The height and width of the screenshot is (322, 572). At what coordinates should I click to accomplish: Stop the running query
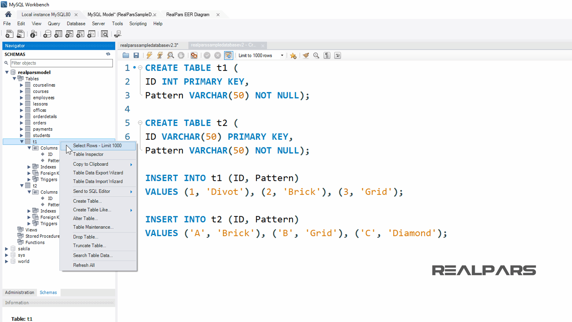(181, 55)
